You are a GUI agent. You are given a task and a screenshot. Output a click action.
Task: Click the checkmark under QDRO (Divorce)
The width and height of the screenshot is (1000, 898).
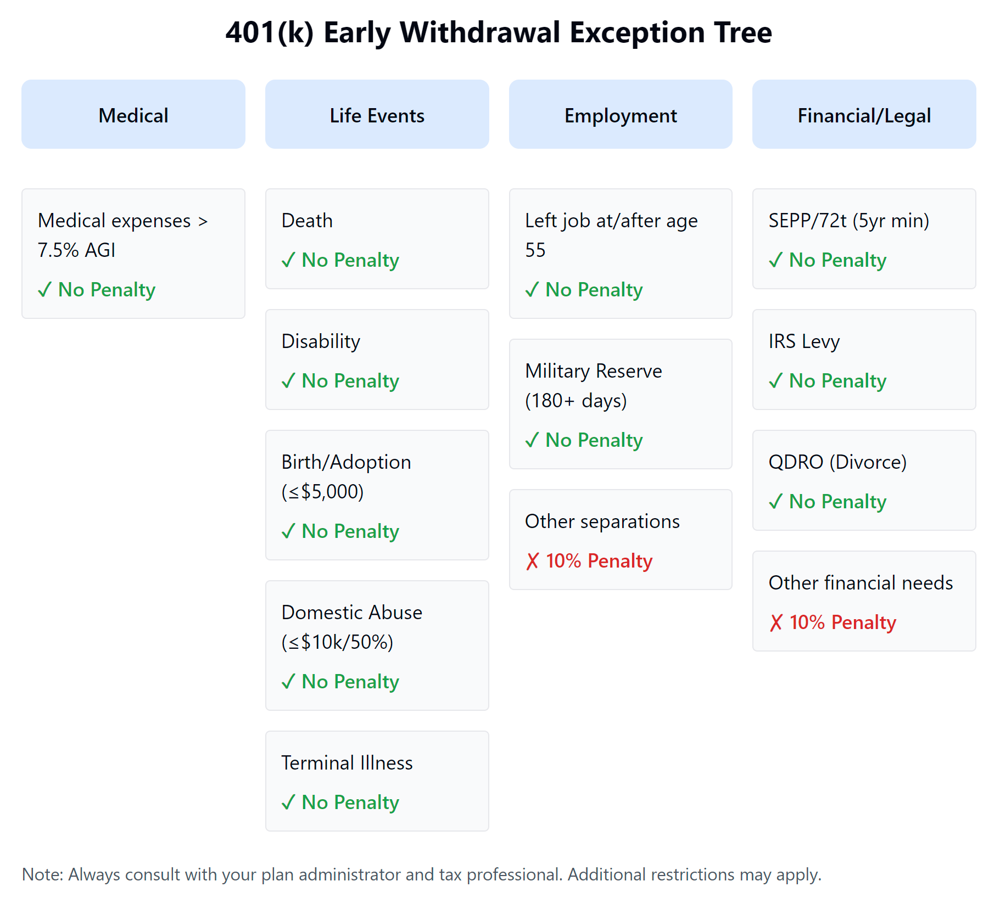(x=775, y=502)
